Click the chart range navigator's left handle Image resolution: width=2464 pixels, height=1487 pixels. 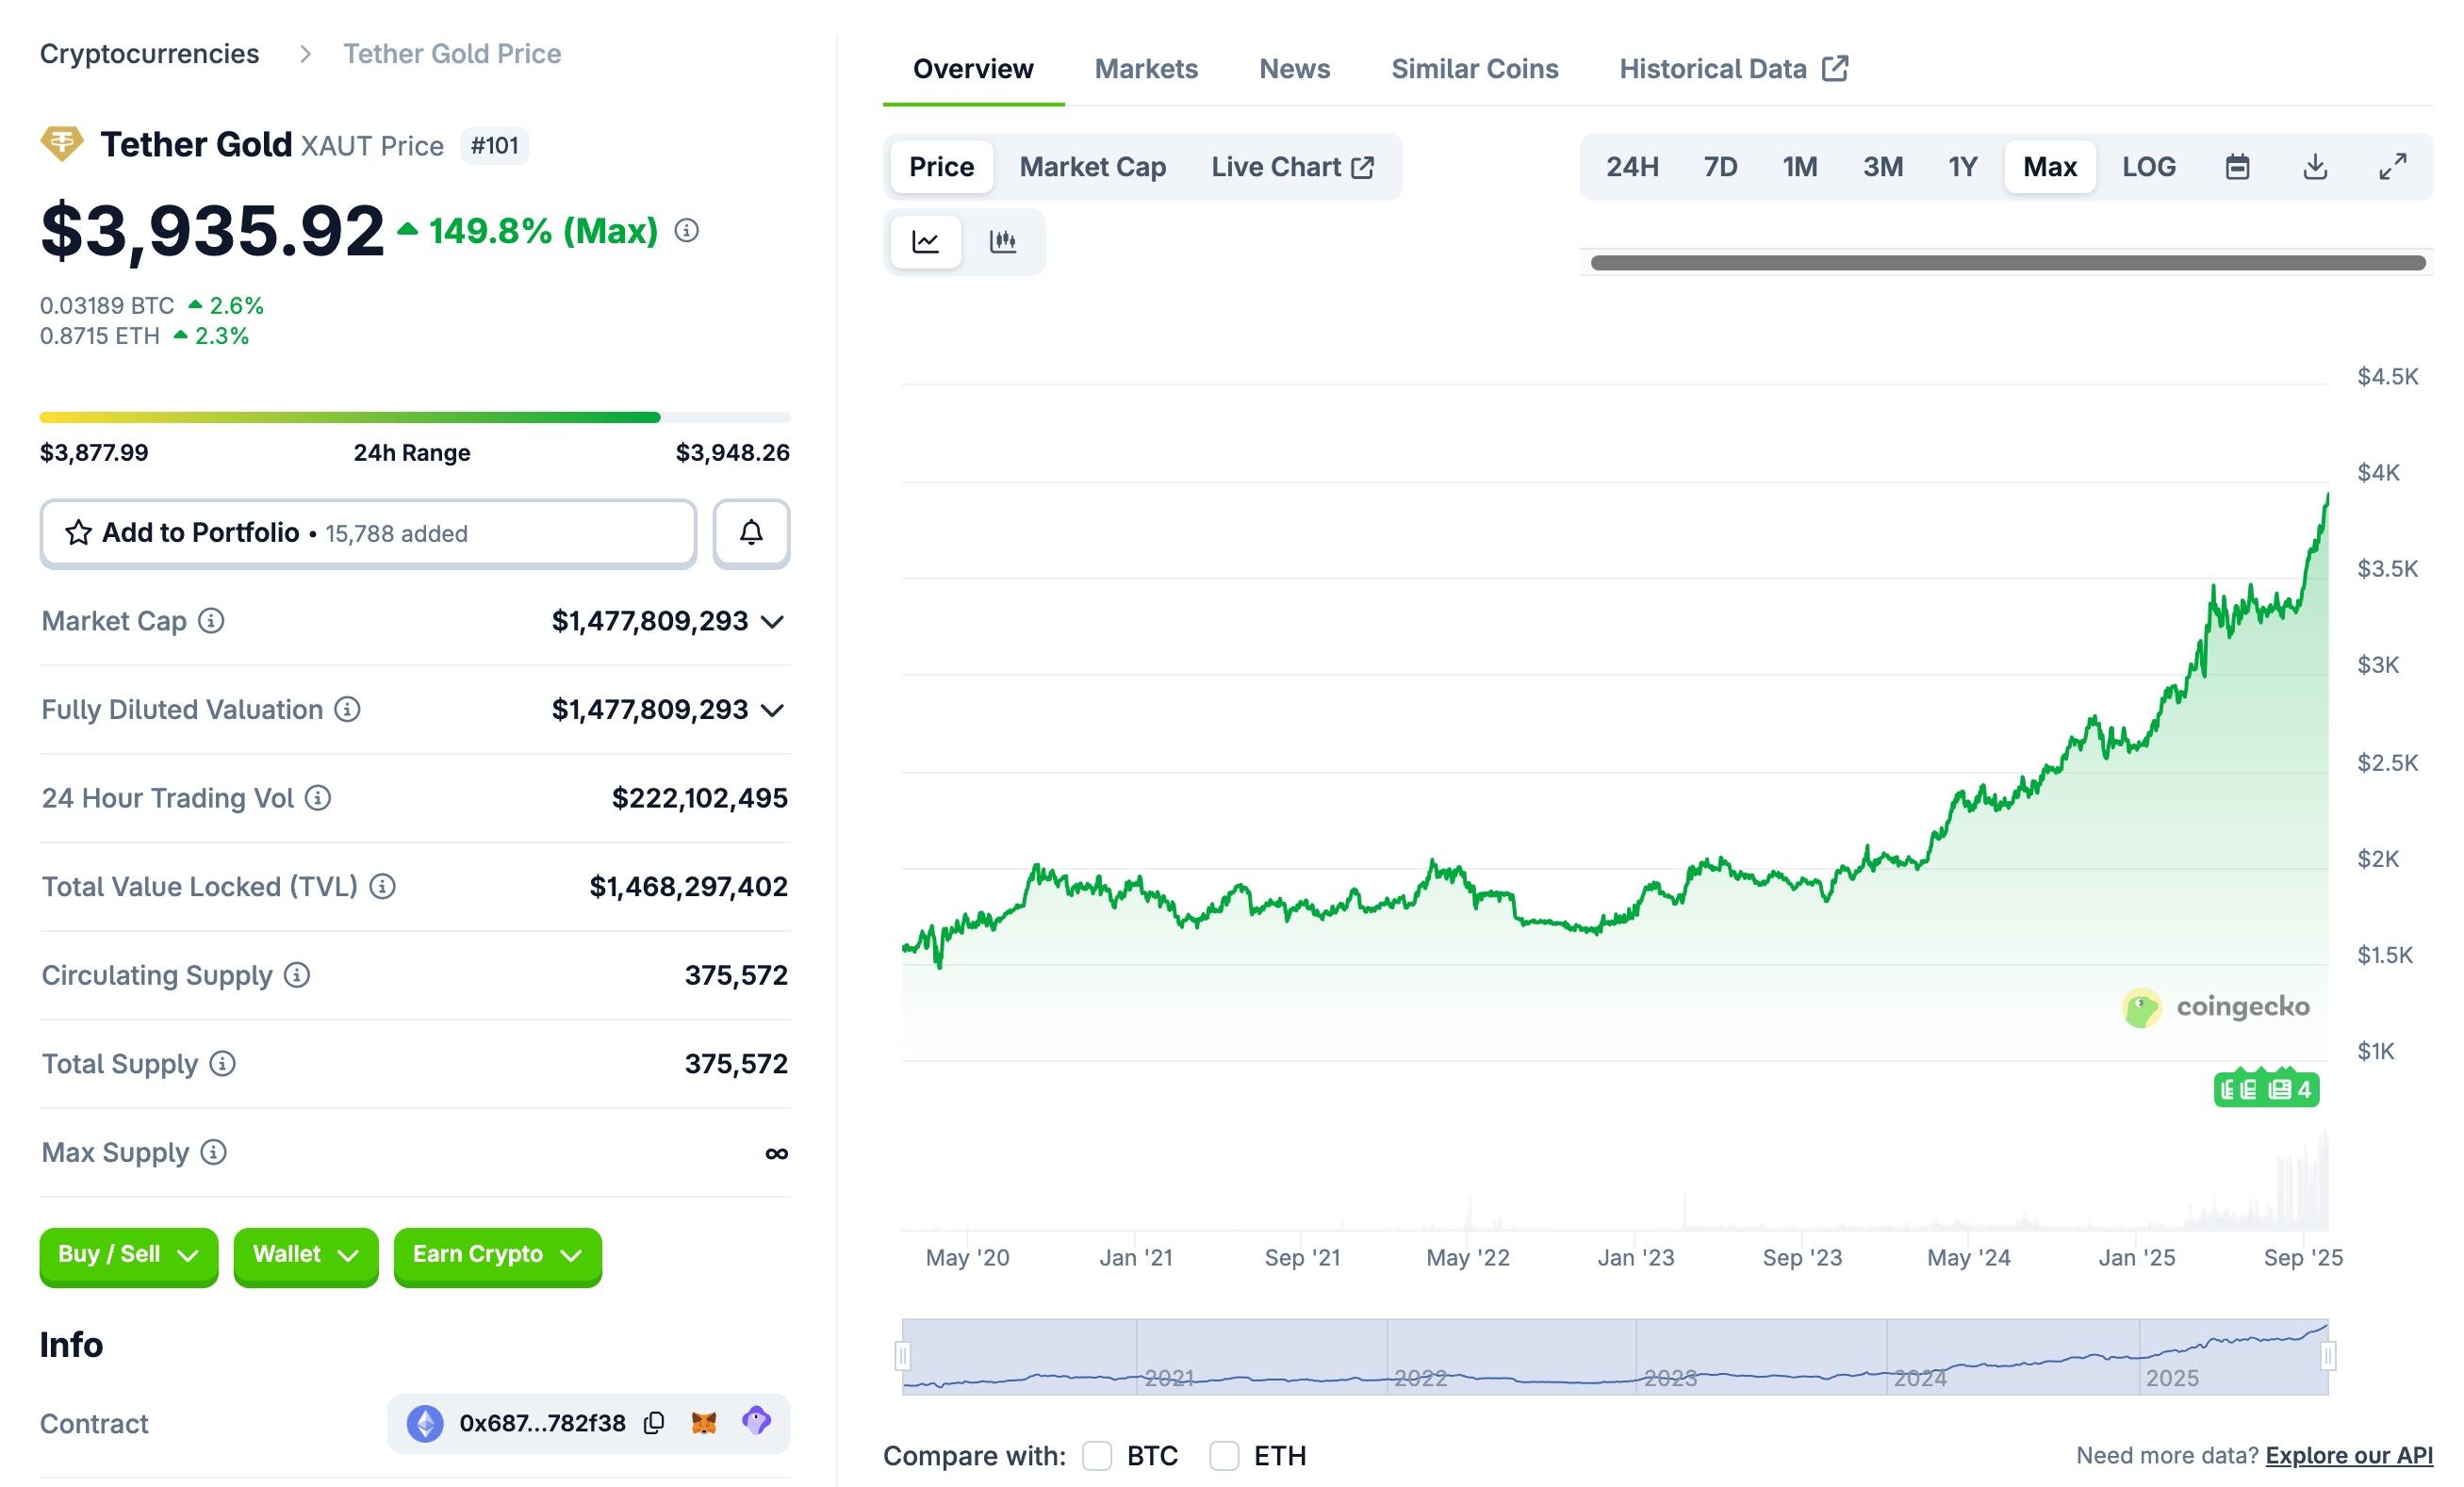[x=903, y=1356]
